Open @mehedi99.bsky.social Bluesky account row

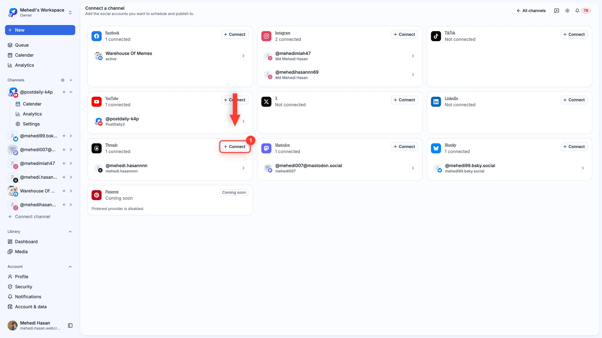[x=509, y=168]
